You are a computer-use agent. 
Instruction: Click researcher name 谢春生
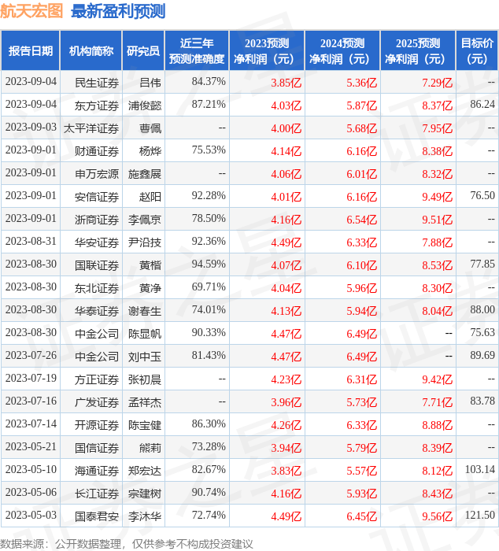145,311
